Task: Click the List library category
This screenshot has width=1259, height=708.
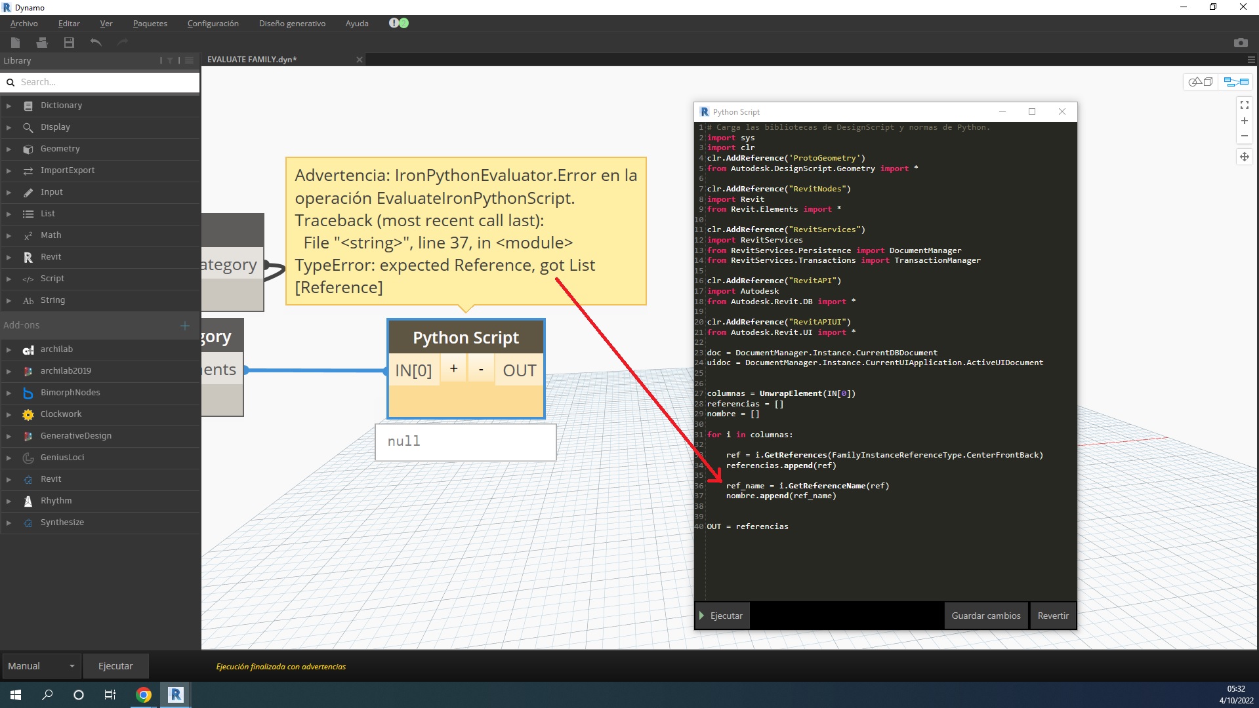Action: point(100,214)
